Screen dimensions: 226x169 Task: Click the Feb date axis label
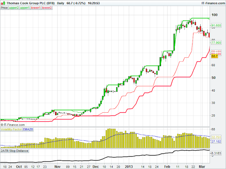[x=167, y=167]
